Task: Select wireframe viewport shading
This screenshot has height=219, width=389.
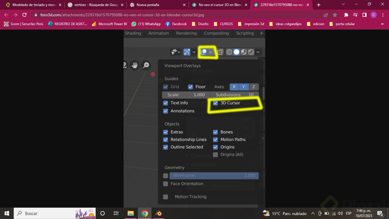Action: [x=229, y=52]
